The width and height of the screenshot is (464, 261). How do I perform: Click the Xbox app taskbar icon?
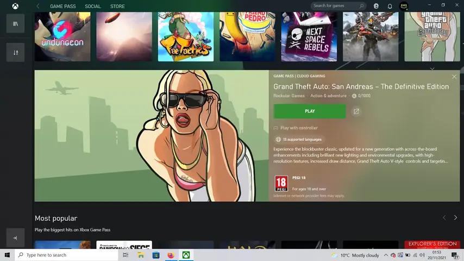[x=186, y=255]
